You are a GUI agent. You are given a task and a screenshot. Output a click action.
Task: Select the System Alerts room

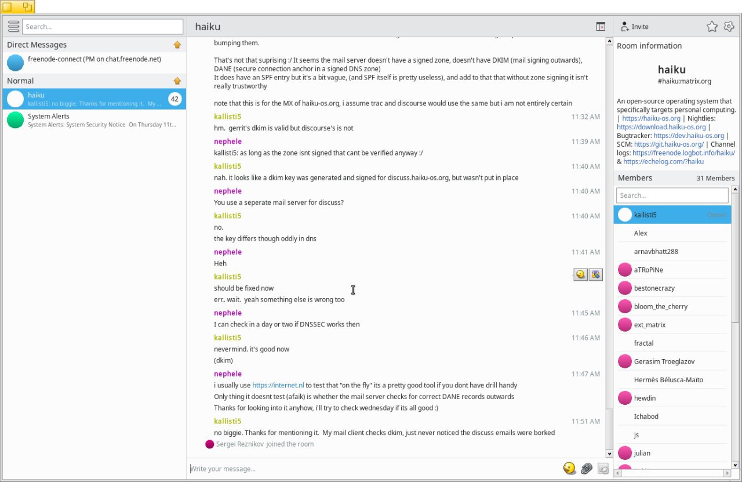pos(94,120)
